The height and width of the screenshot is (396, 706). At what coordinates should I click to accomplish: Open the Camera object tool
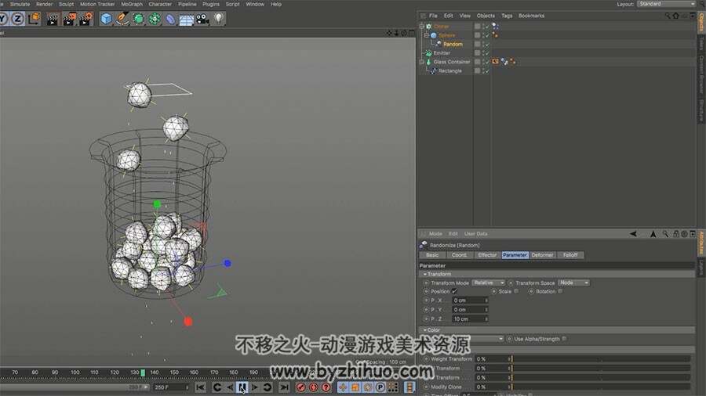(x=202, y=19)
